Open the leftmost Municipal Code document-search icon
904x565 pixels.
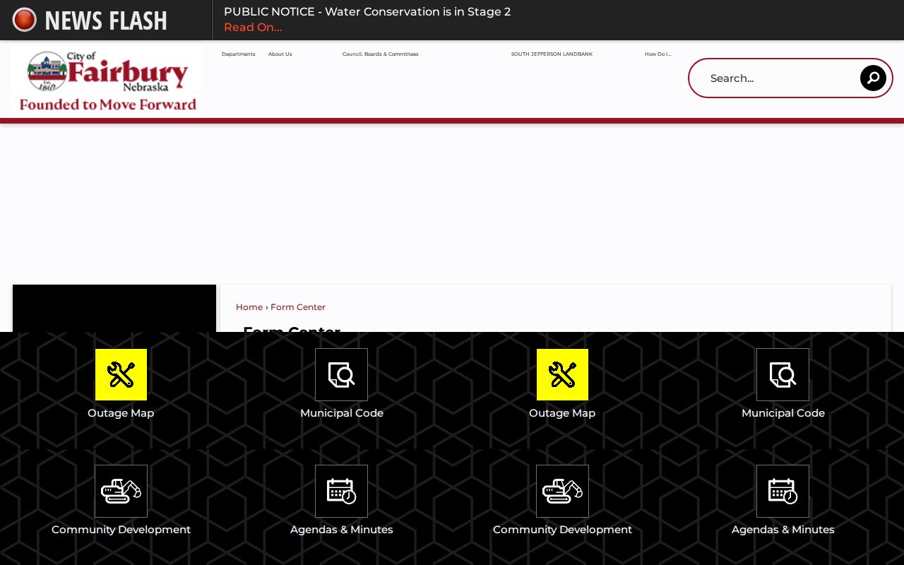click(x=342, y=374)
